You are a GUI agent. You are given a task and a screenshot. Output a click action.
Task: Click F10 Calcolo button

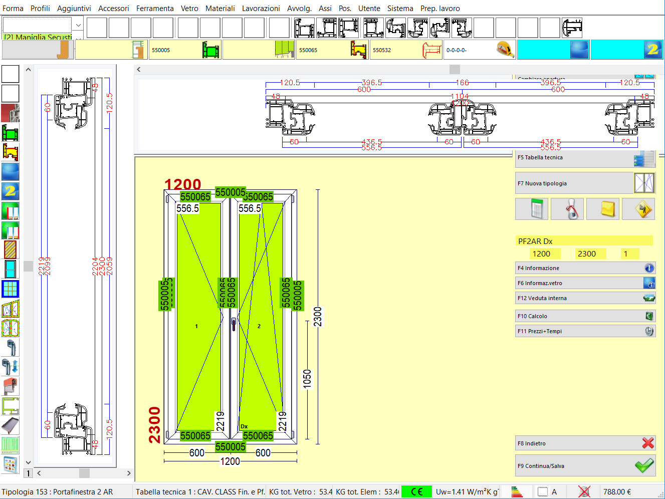[x=585, y=316]
